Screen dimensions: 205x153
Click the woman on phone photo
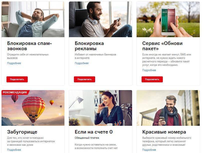click(101, 108)
